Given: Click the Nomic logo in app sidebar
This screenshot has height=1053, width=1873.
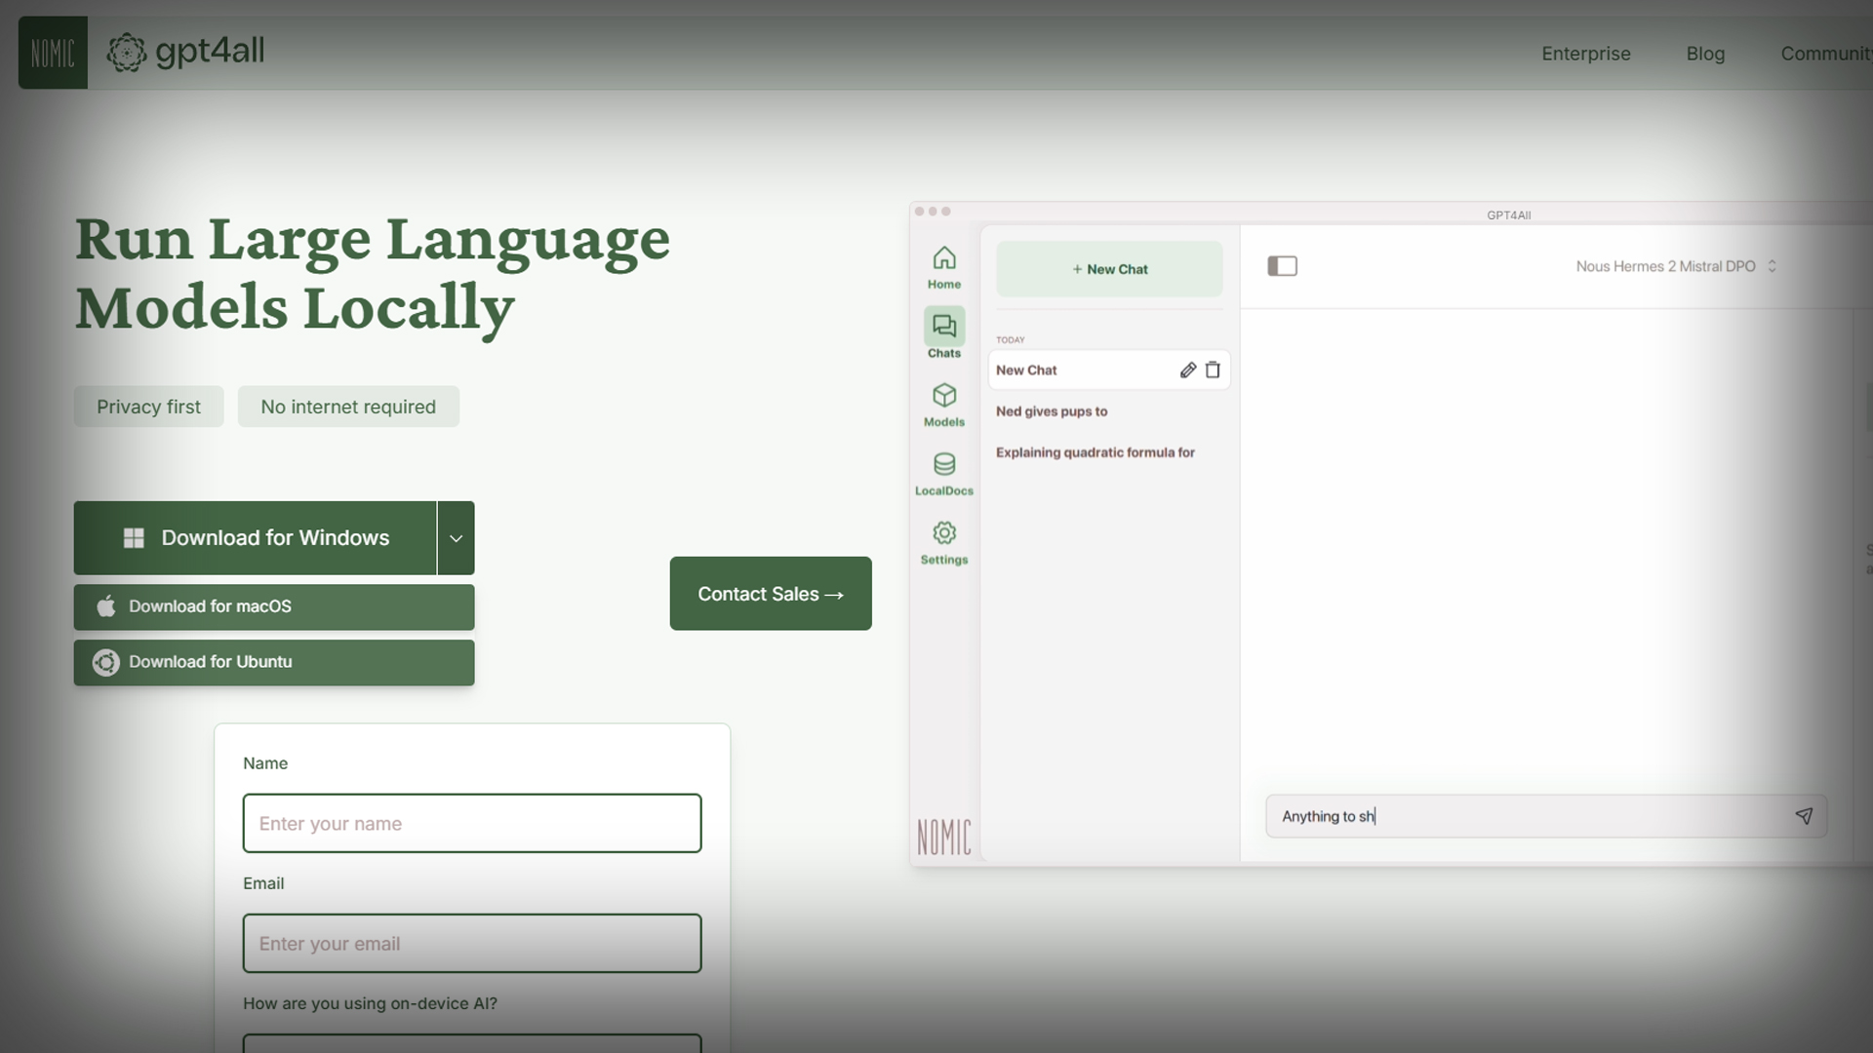Looking at the screenshot, I should [943, 837].
